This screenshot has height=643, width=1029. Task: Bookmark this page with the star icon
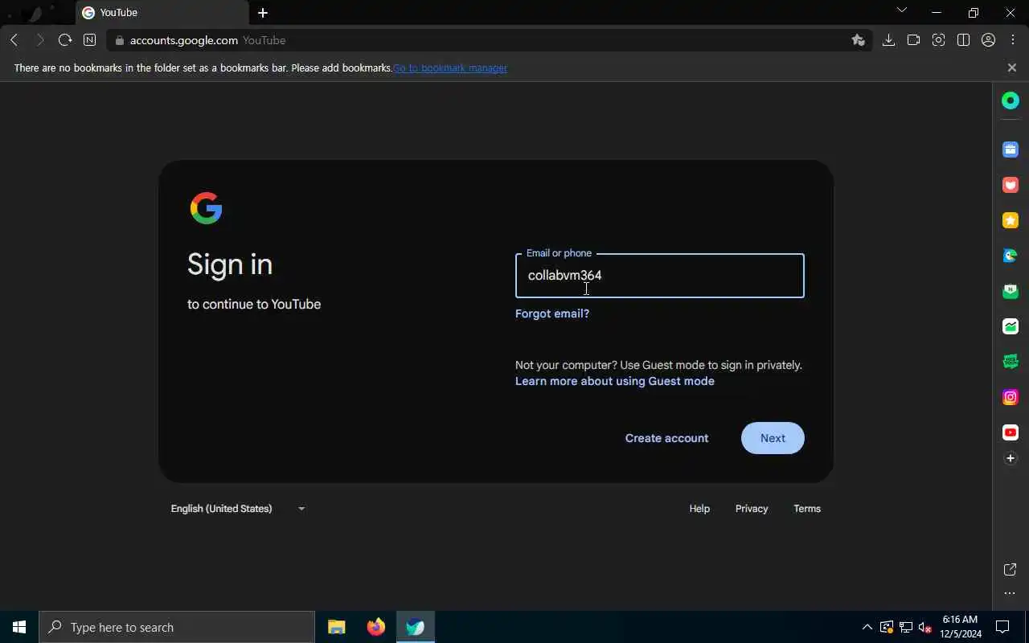coord(858,40)
